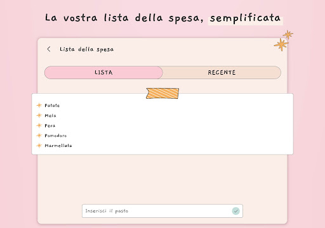Select the star bullet beside Pomodoro
The height and width of the screenshot is (228, 325).
coord(39,136)
